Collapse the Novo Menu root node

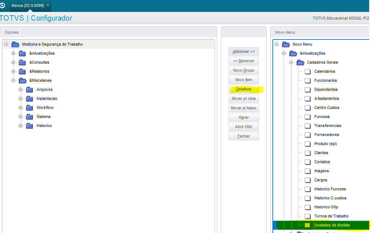click(x=277, y=44)
